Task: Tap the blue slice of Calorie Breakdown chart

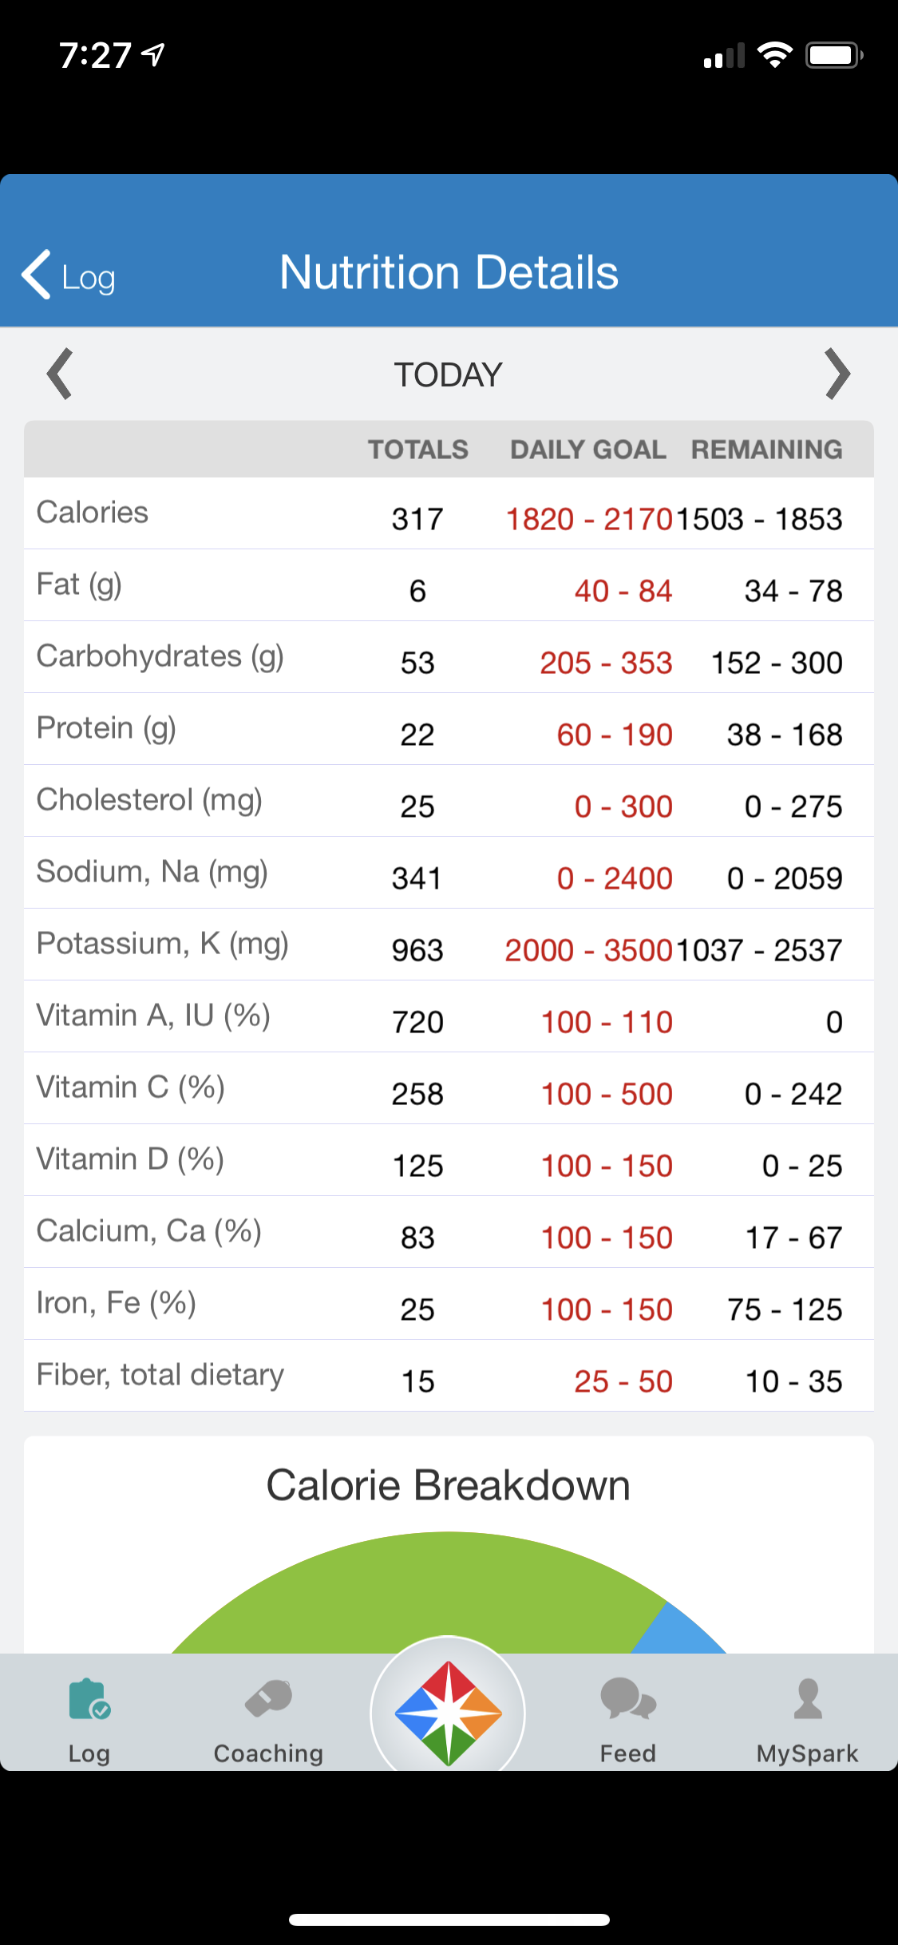Action: pos(678,1633)
